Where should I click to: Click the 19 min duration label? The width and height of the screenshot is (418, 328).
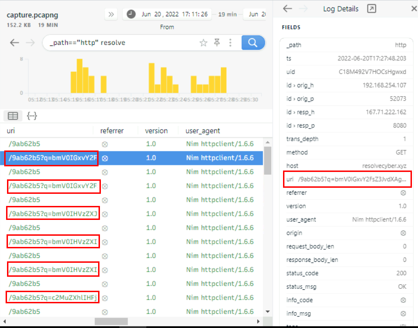pos(227,14)
